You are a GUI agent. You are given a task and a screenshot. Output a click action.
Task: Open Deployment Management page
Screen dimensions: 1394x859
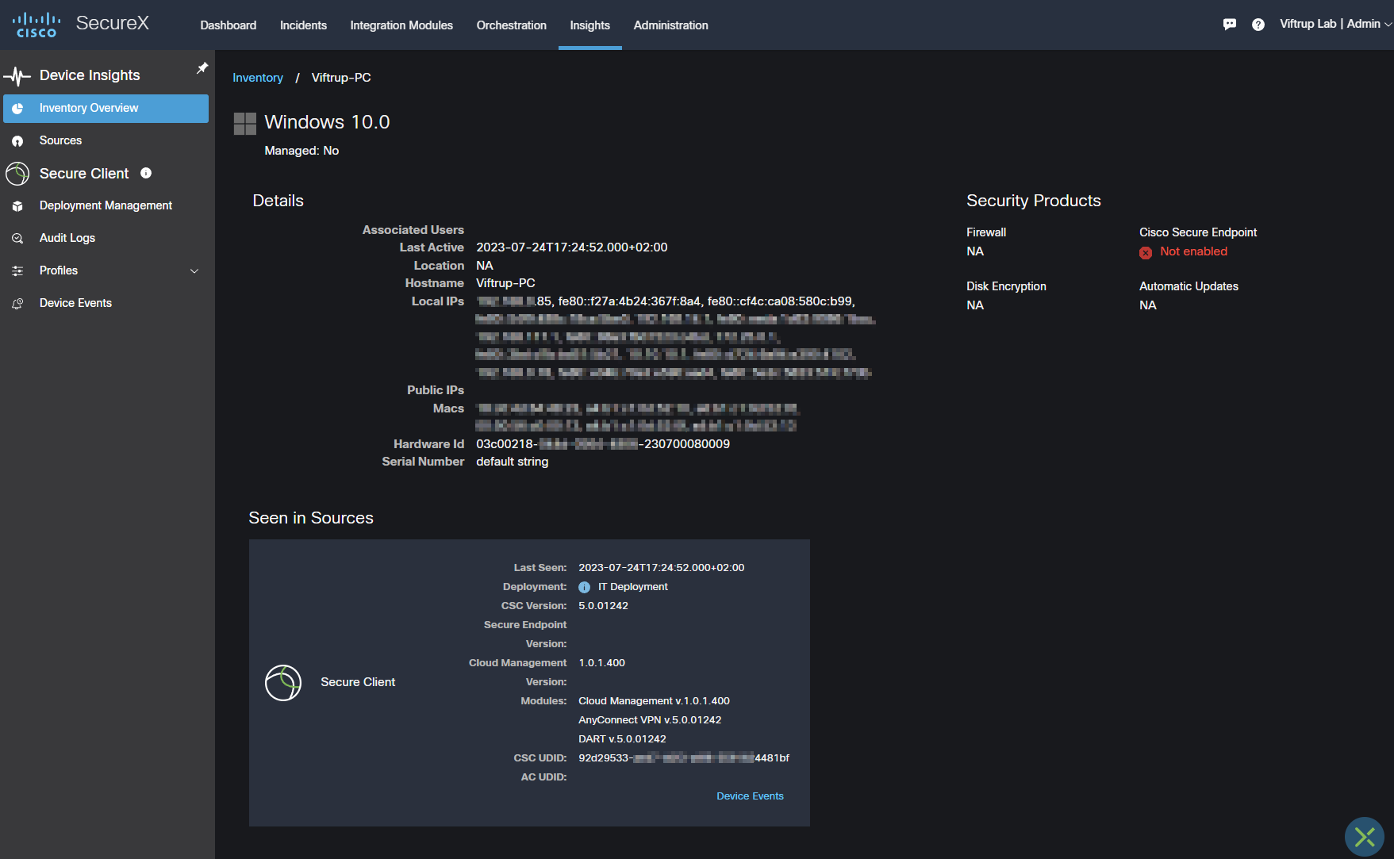[106, 205]
